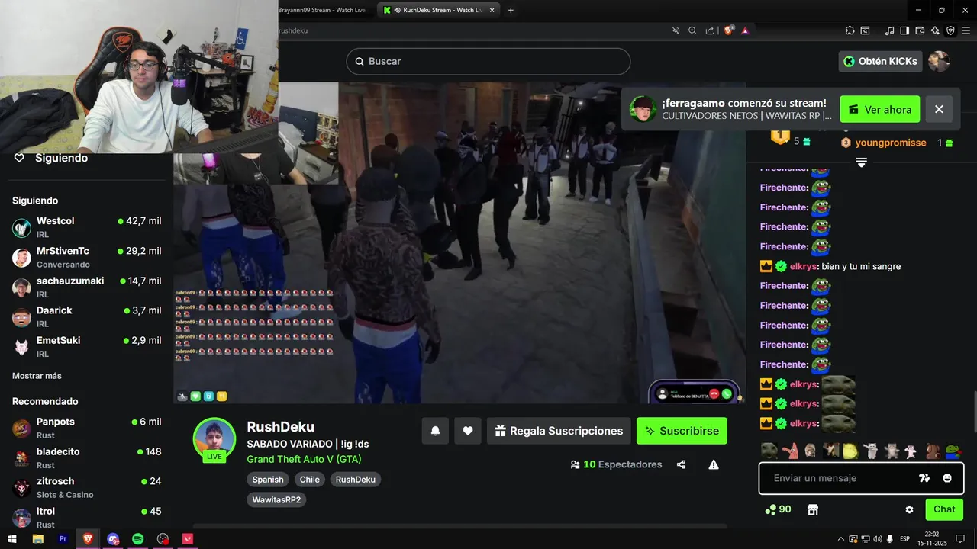Toggle the browser sidebar panel icon
977x549 pixels.
904,30
